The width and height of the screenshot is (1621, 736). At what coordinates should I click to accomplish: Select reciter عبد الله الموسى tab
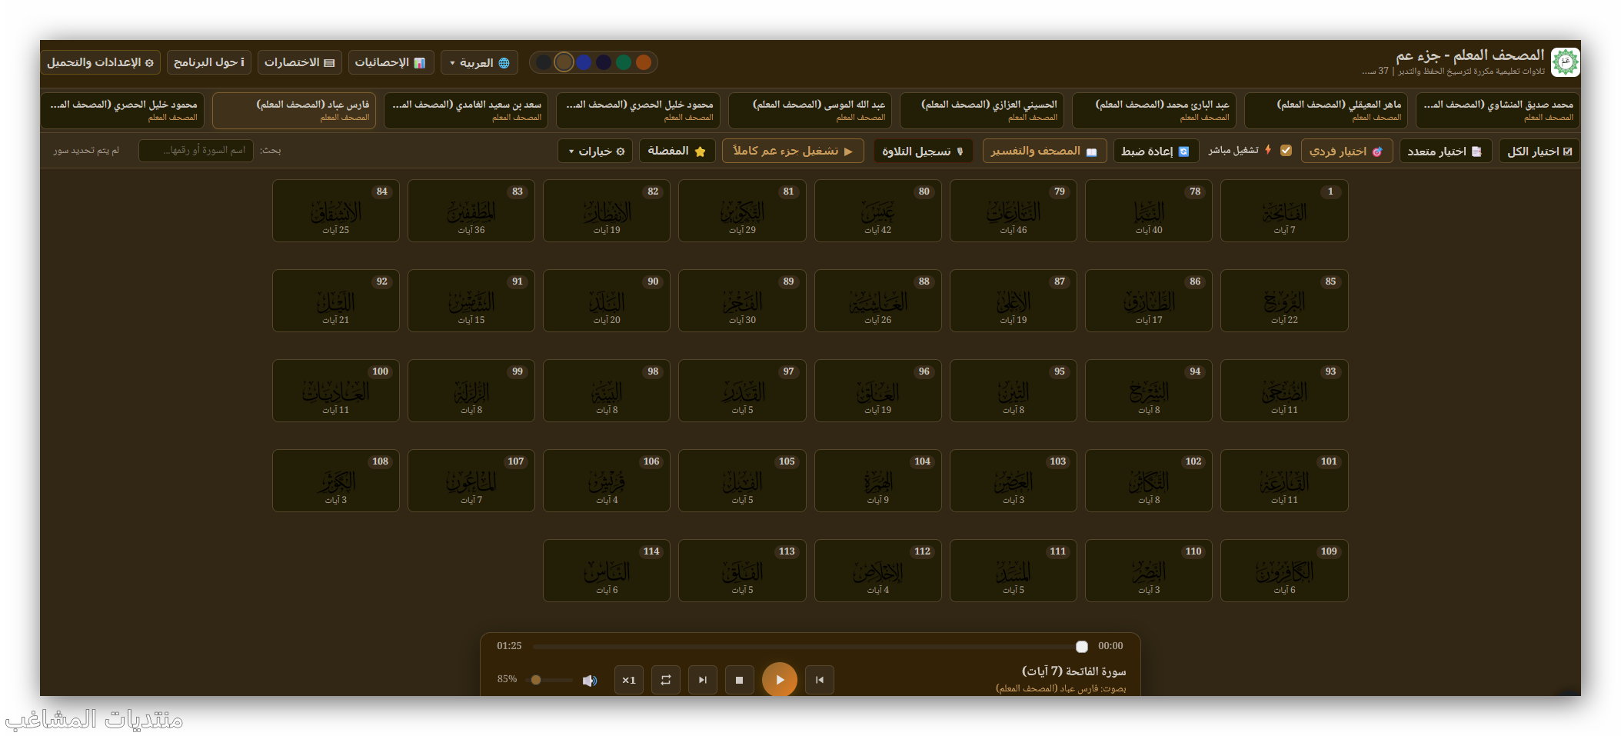click(x=810, y=110)
